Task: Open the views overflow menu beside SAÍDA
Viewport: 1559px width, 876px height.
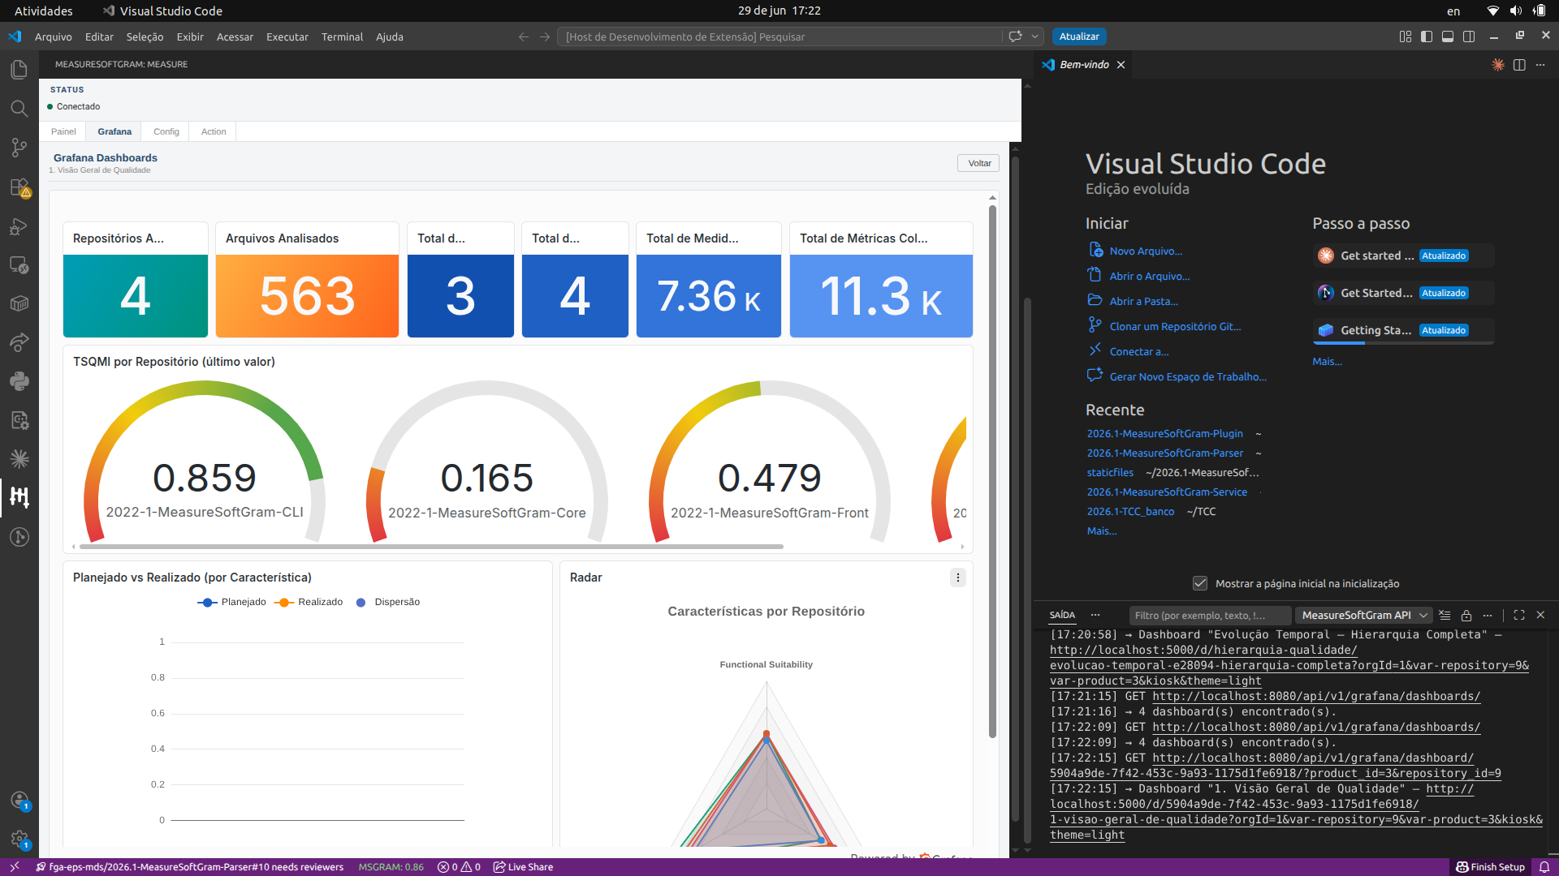Action: 1095,615
